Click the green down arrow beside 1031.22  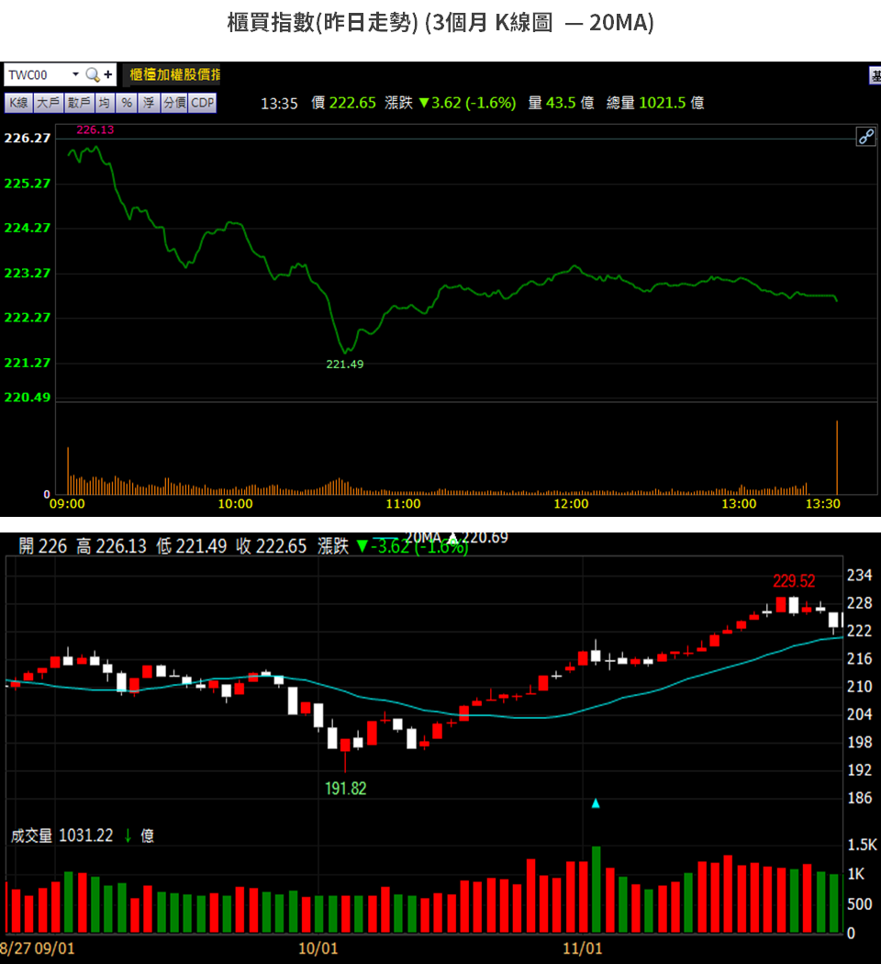(x=128, y=835)
